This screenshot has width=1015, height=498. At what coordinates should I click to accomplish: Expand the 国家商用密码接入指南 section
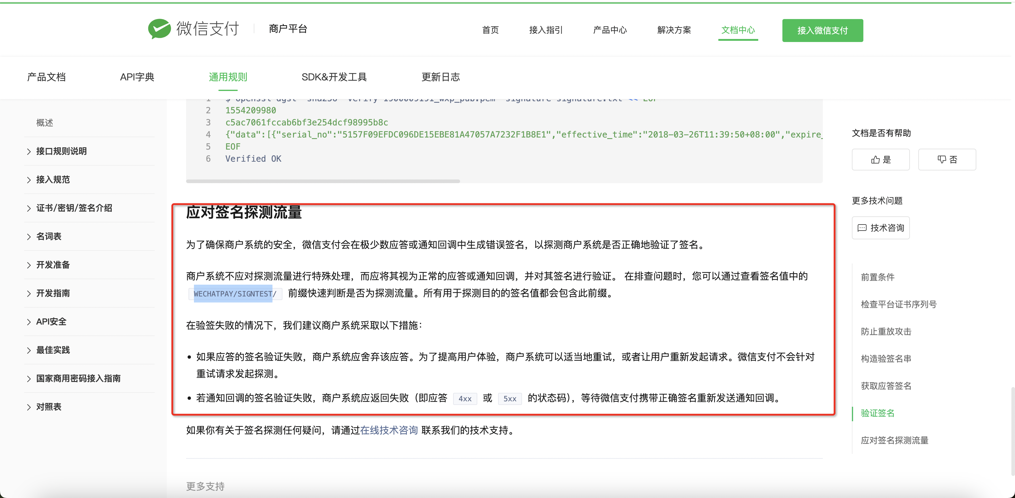click(78, 379)
